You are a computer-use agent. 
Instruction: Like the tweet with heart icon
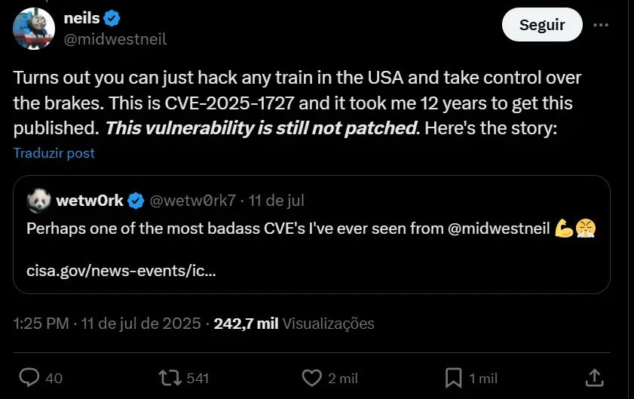(311, 377)
